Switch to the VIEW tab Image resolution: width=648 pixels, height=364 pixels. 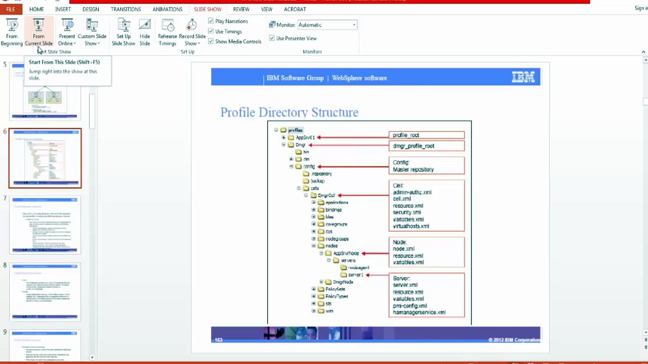click(x=266, y=9)
